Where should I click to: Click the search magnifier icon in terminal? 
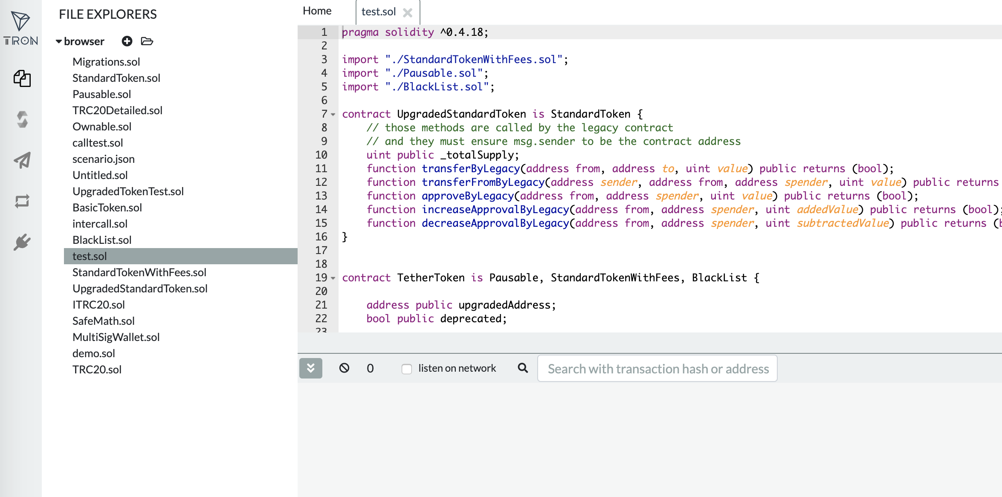pyautogui.click(x=523, y=368)
